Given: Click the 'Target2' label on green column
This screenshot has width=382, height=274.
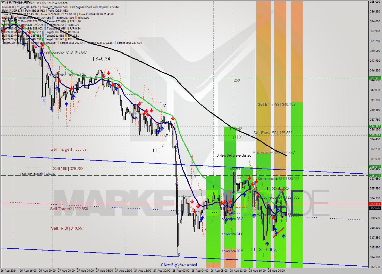Looking at the screenshot, I should [236, 129].
